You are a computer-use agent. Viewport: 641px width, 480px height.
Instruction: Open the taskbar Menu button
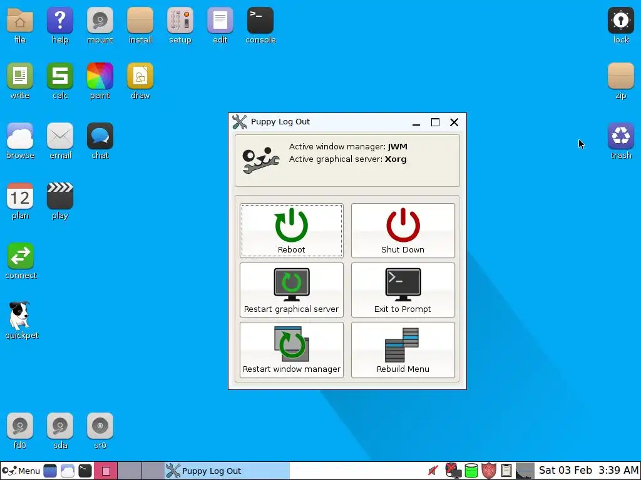click(21, 471)
